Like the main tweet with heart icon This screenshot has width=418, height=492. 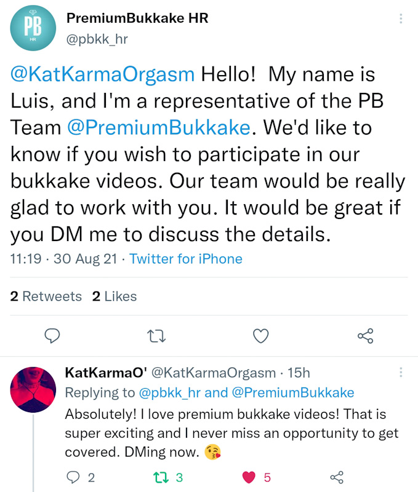pyautogui.click(x=262, y=335)
